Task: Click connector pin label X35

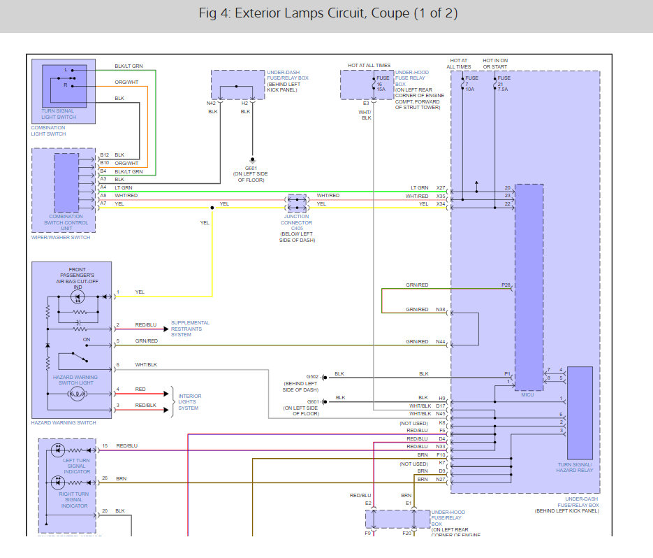Action: pyautogui.click(x=441, y=196)
